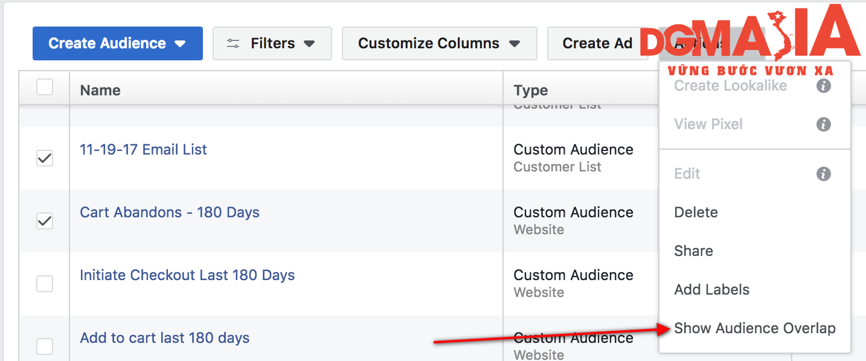Click the Create Ad button

(597, 43)
